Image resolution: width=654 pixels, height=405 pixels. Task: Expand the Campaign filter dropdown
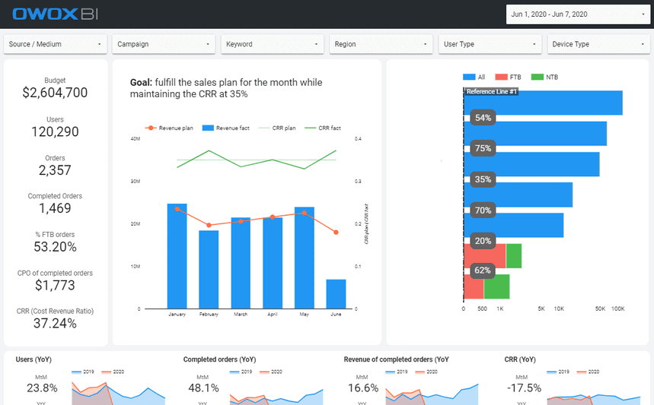164,44
